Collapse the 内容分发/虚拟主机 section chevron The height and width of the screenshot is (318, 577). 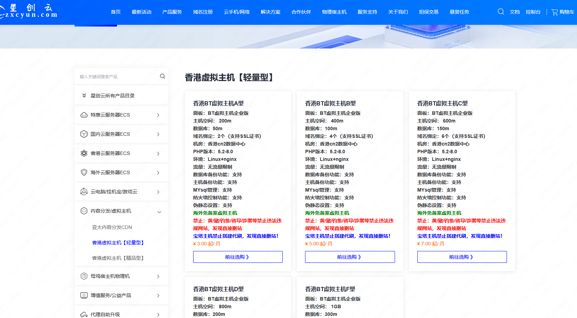tap(159, 212)
